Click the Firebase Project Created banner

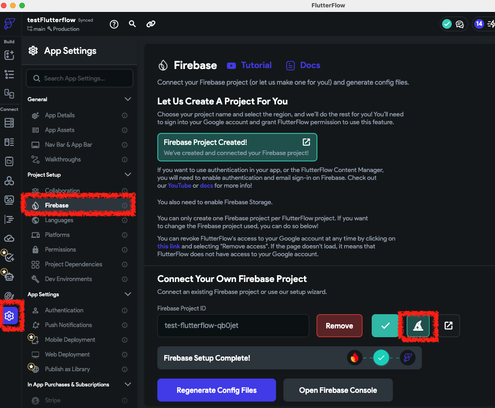point(237,147)
